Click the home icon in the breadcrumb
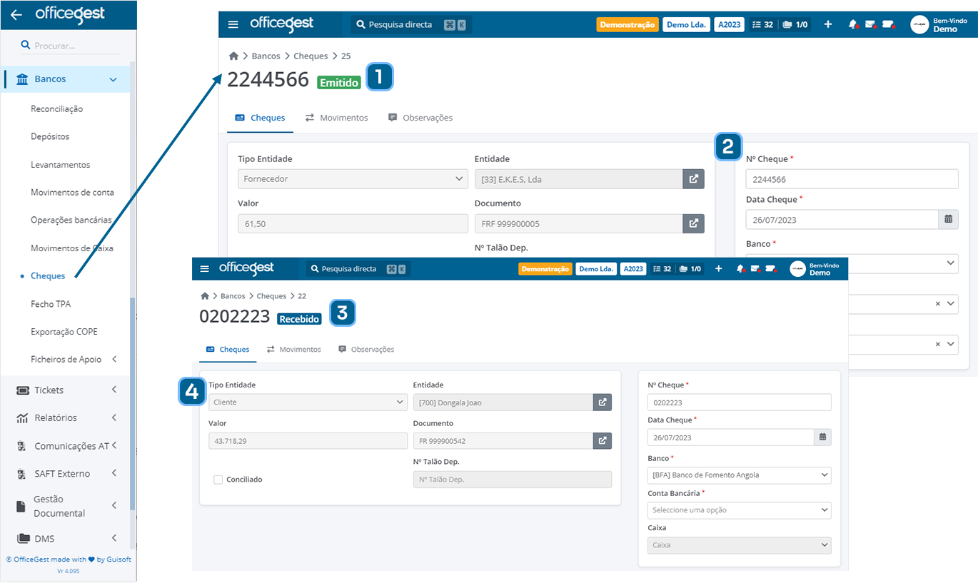This screenshot has height=583, width=978. (x=204, y=295)
